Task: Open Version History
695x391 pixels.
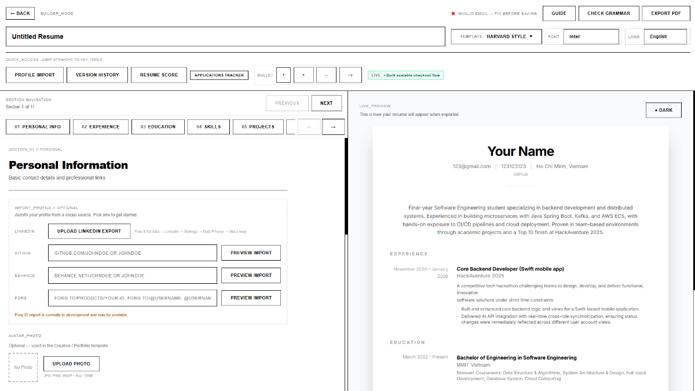Action: click(97, 75)
